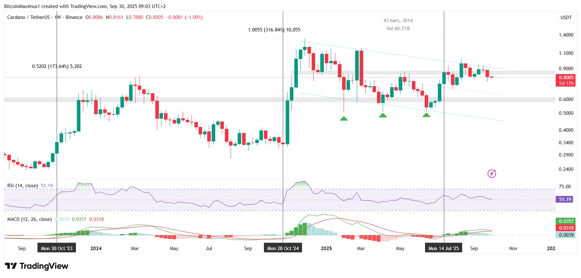Viewport: 581px width, 278px height.
Task: Click the open price O0.8086
Action: coord(94,17)
